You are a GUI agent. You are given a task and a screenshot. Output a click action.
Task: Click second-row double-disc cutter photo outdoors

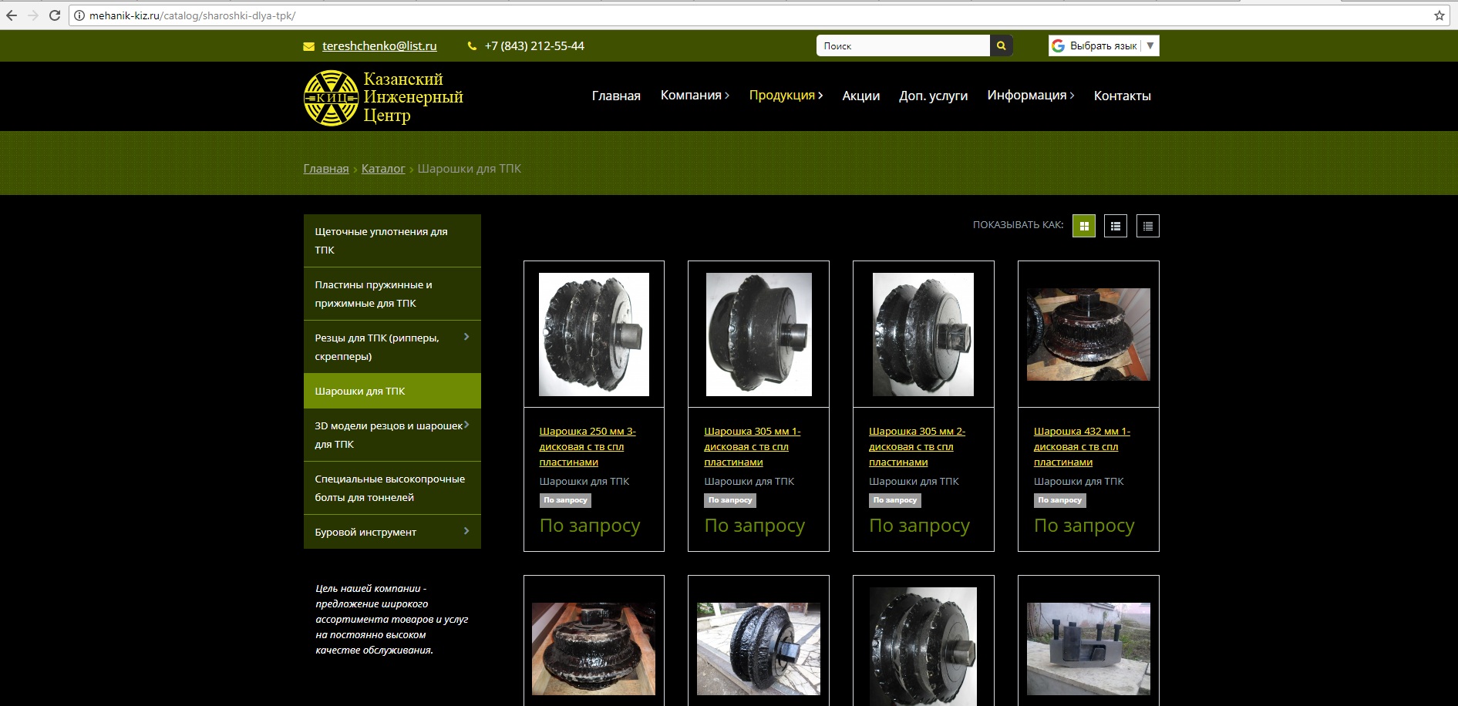[x=759, y=649]
